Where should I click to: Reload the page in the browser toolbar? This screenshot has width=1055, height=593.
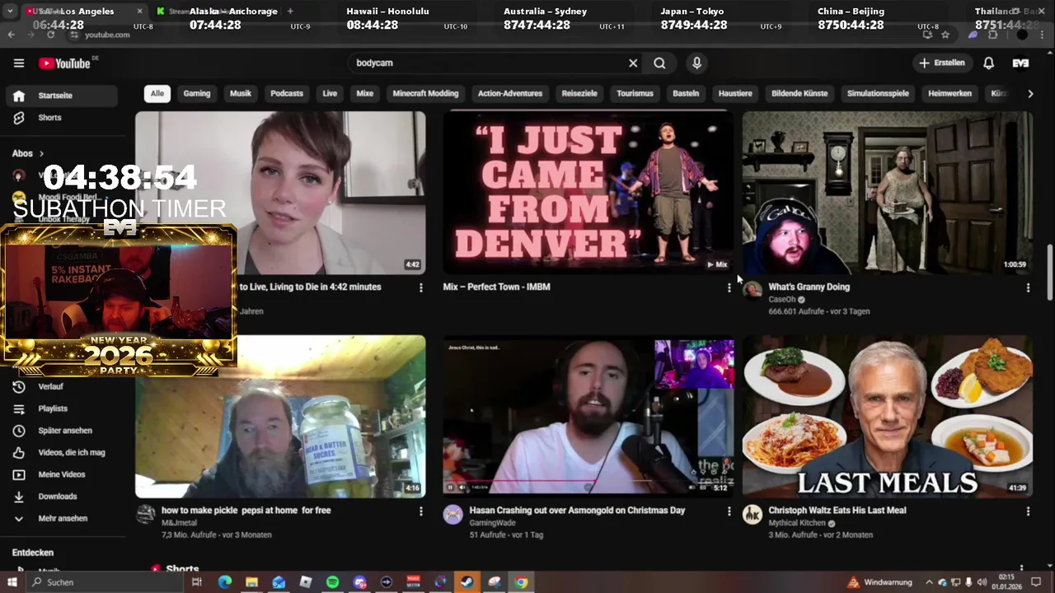(50, 35)
